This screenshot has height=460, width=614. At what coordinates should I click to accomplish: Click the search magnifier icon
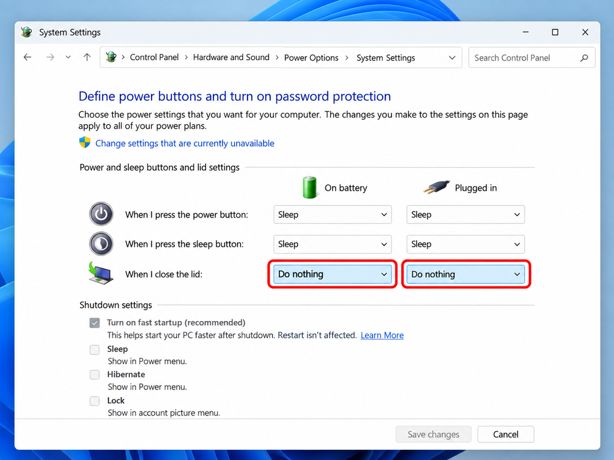click(x=584, y=58)
